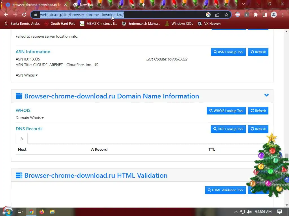The width and height of the screenshot is (289, 216).
Task: Open MEMZ Christmas bookmark
Action: tap(98, 24)
